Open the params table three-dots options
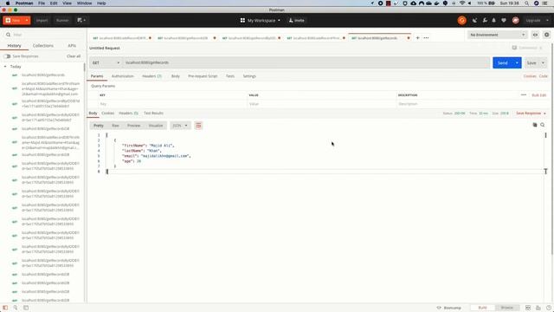 pyautogui.click(x=524, y=94)
